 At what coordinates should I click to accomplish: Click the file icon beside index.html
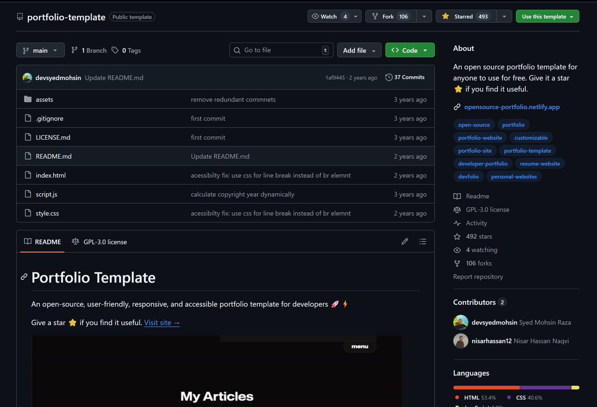point(28,175)
